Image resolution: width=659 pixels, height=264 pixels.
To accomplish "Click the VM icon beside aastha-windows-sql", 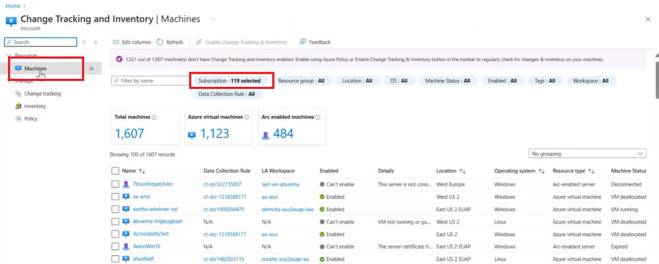I will pyautogui.click(x=126, y=209).
